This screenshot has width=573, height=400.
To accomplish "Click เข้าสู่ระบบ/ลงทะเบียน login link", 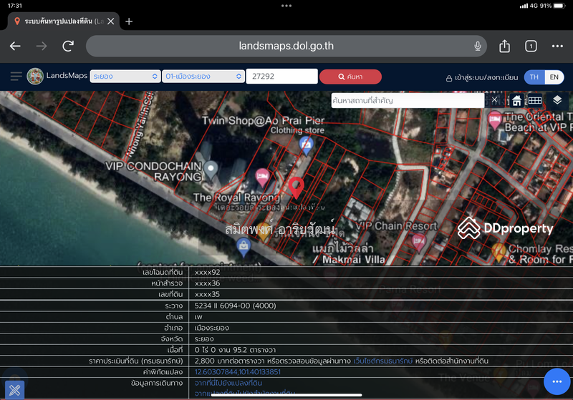I will (482, 77).
